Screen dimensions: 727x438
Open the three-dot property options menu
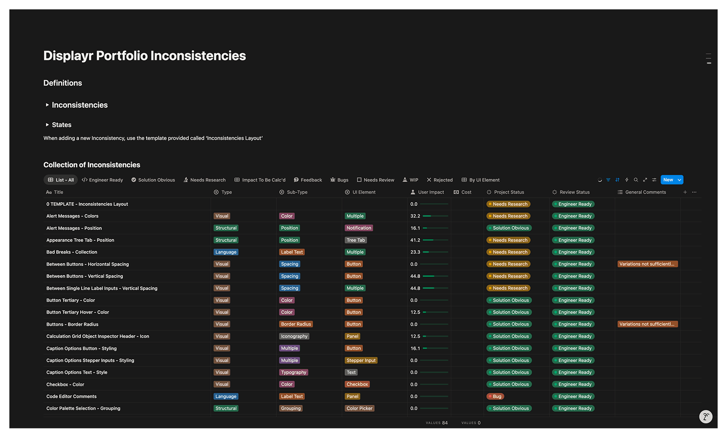click(694, 192)
